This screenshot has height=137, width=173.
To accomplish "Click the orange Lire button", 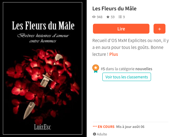I will [x=121, y=29].
